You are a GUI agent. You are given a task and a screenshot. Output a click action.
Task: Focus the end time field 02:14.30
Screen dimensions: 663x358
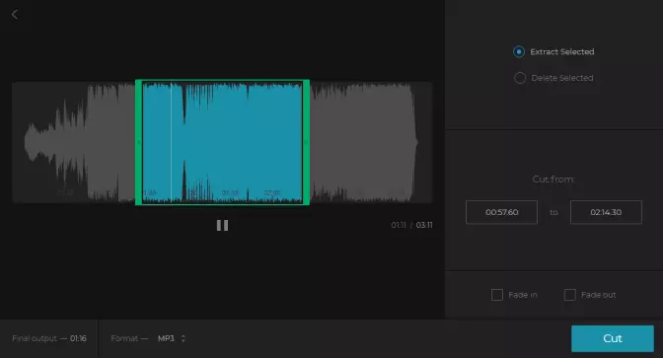(606, 212)
